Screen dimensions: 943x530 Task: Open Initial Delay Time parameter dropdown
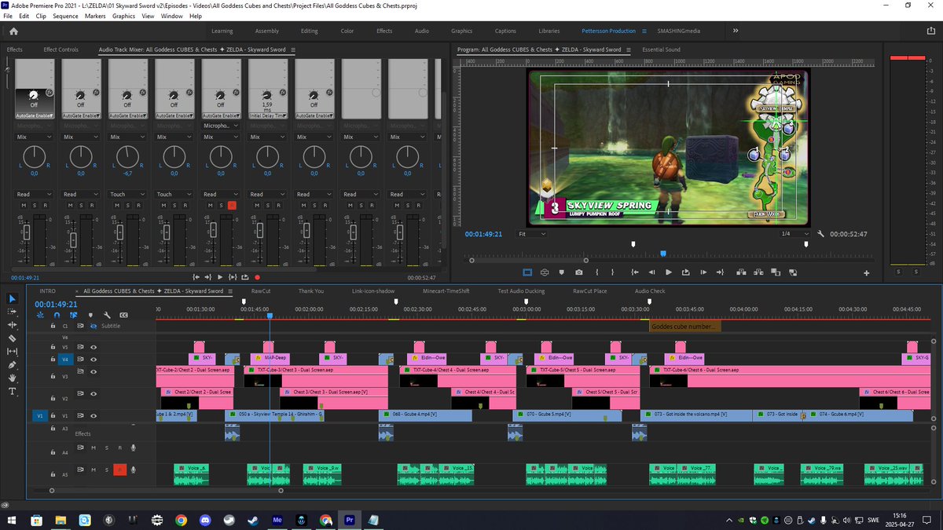(268, 115)
